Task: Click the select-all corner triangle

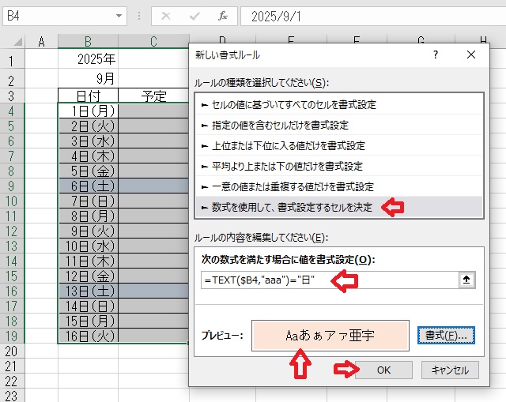Action: click(x=13, y=41)
